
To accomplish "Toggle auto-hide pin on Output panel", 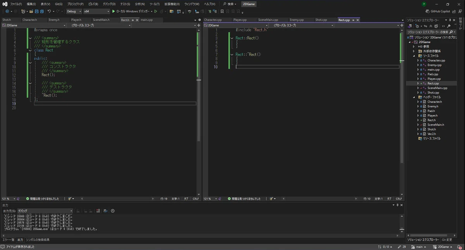I will point(398,205).
